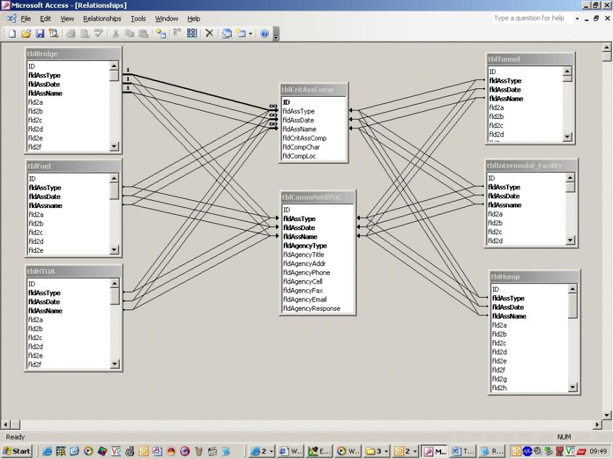This screenshot has height=459, width=613.
Task: Click the taskbar clock showing 09:49
Action: [598, 451]
